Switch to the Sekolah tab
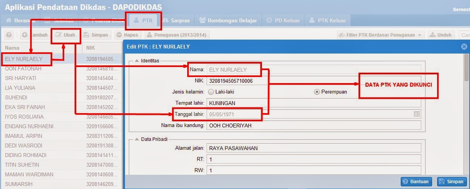The image size is (470, 189). (58, 20)
